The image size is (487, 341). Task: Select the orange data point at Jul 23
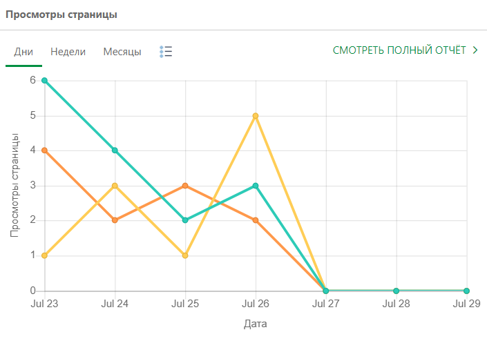(x=45, y=150)
